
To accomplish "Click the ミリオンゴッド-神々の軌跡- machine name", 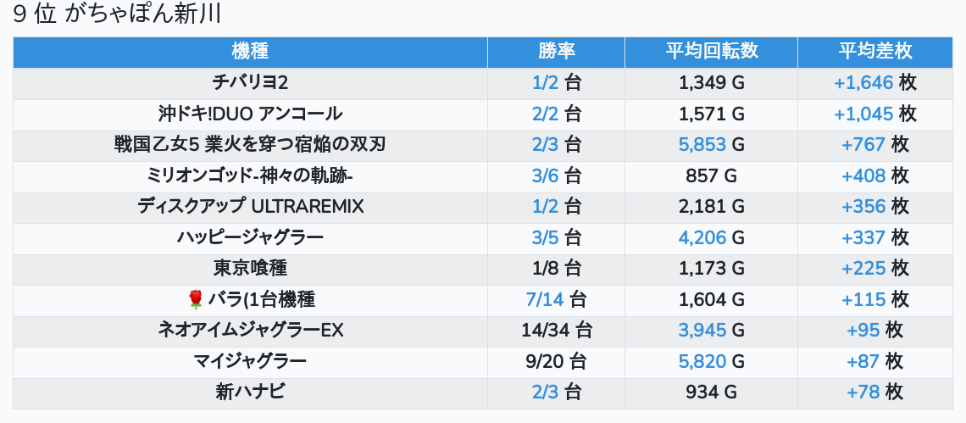I will click(250, 176).
